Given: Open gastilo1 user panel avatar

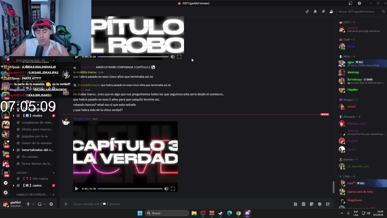Looking at the screenshot, I should click(x=6, y=204).
